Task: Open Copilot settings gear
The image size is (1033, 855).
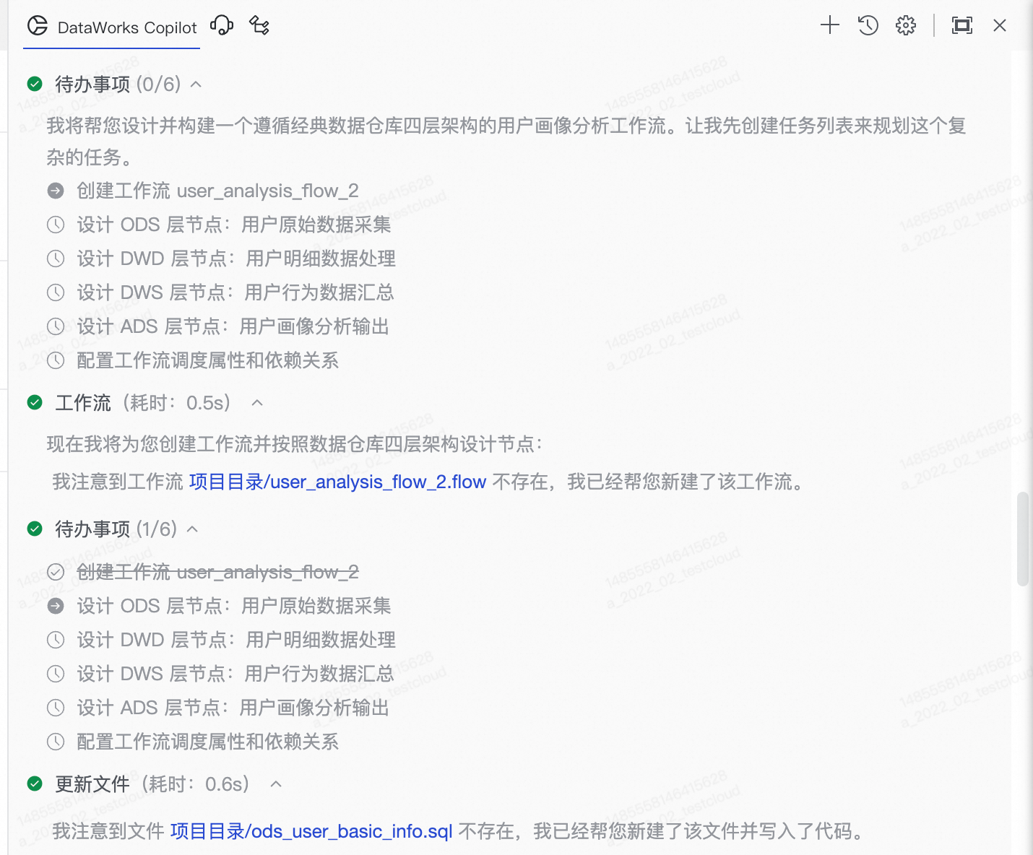Action: 906,25
